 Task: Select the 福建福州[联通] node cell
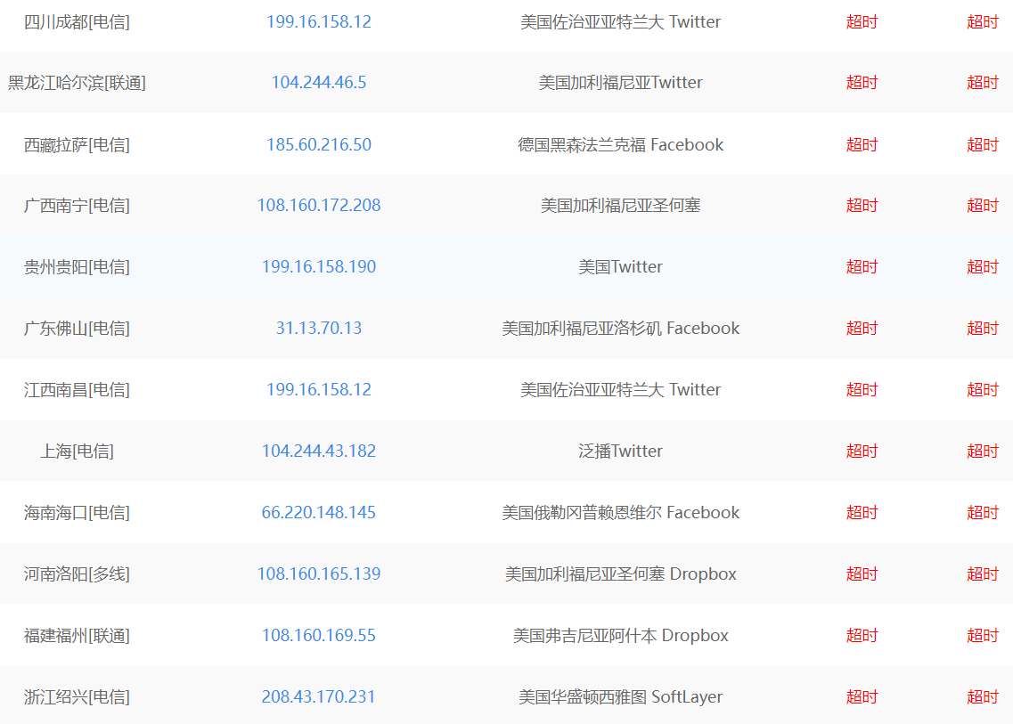(x=77, y=636)
